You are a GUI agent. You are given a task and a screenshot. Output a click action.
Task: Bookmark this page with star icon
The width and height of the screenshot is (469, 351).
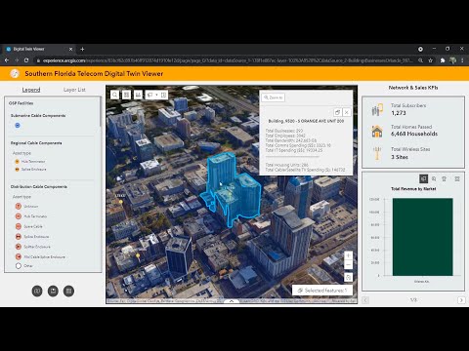(431, 60)
